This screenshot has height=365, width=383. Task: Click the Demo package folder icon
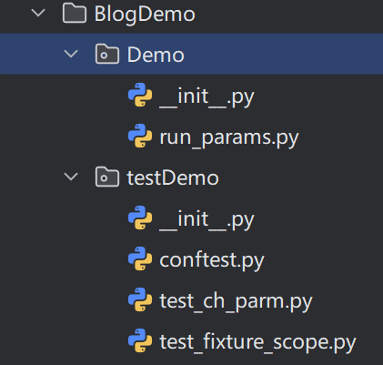(107, 54)
